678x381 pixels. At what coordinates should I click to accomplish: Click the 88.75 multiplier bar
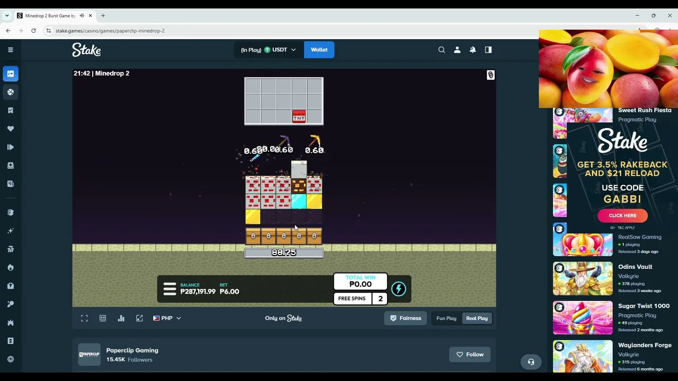click(x=283, y=253)
